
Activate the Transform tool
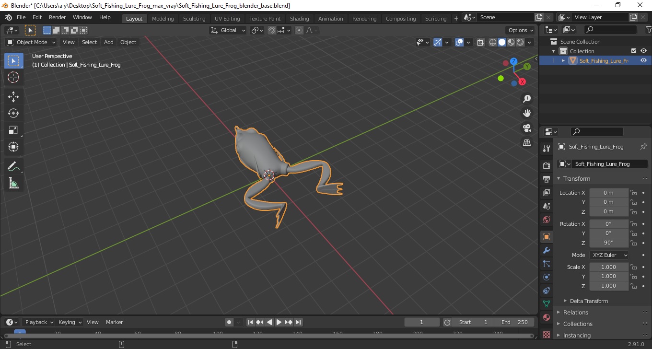tap(13, 147)
